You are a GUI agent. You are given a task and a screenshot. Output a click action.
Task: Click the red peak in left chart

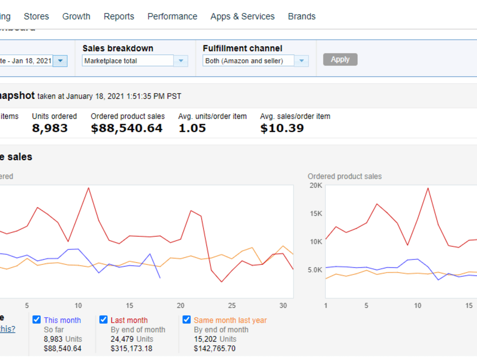89,188
